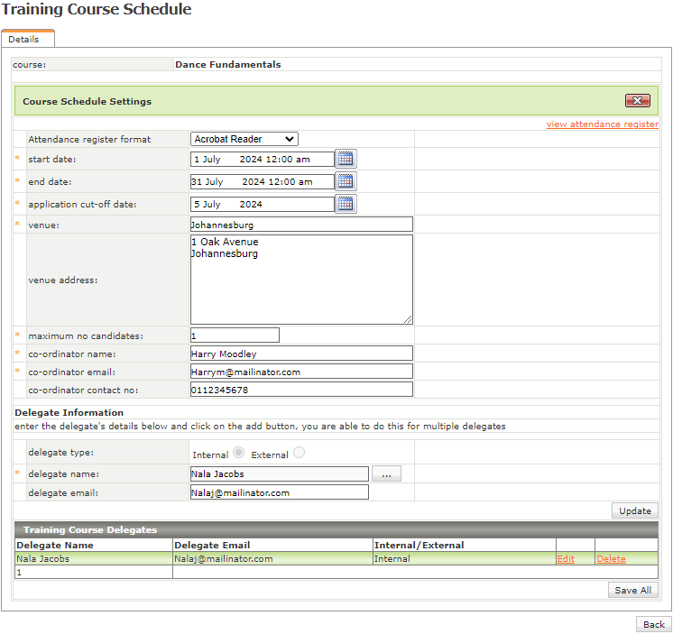Open the application cut-off date calendar
The width and height of the screenshot is (673, 634).
346,204
